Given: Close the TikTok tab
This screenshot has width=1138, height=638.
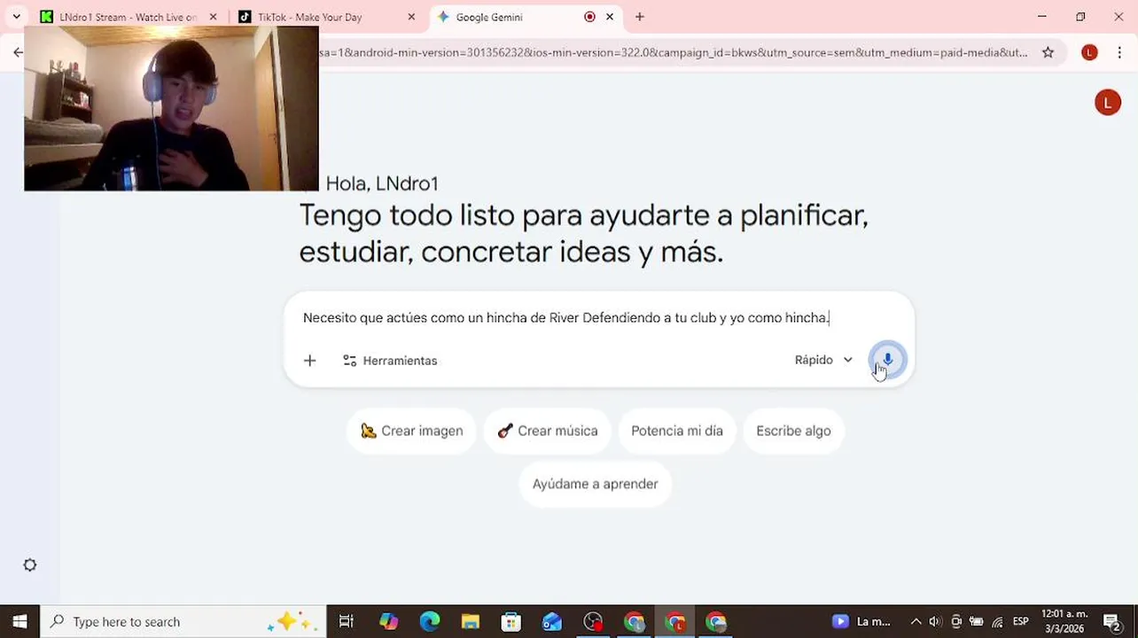Looking at the screenshot, I should click(411, 17).
